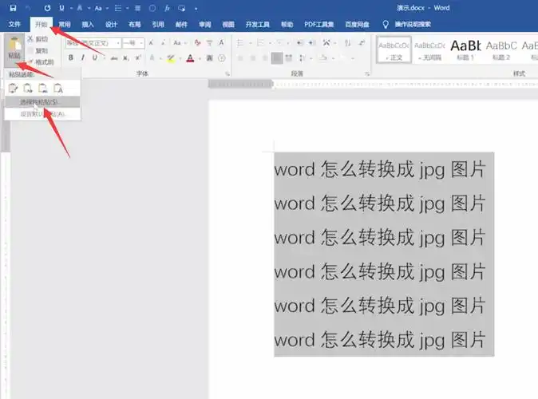Screen dimensions: 538x399
Task: Toggle superscript formatting
Action: (138, 58)
